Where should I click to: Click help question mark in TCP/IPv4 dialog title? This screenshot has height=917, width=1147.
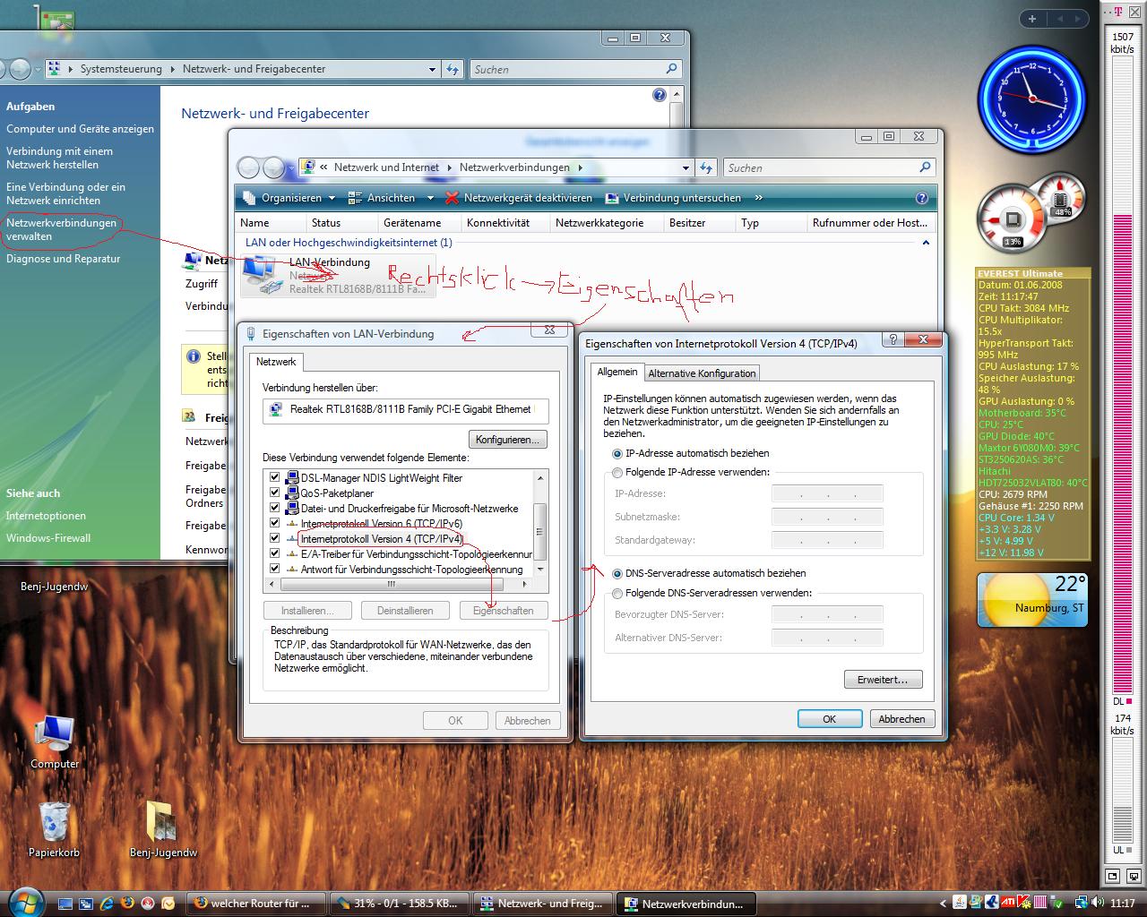(x=893, y=339)
